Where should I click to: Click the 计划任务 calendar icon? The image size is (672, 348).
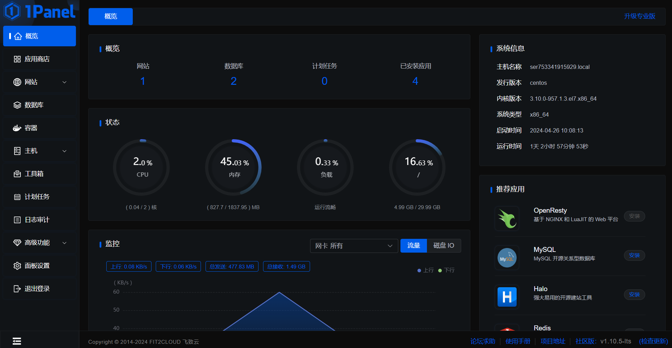tap(17, 197)
